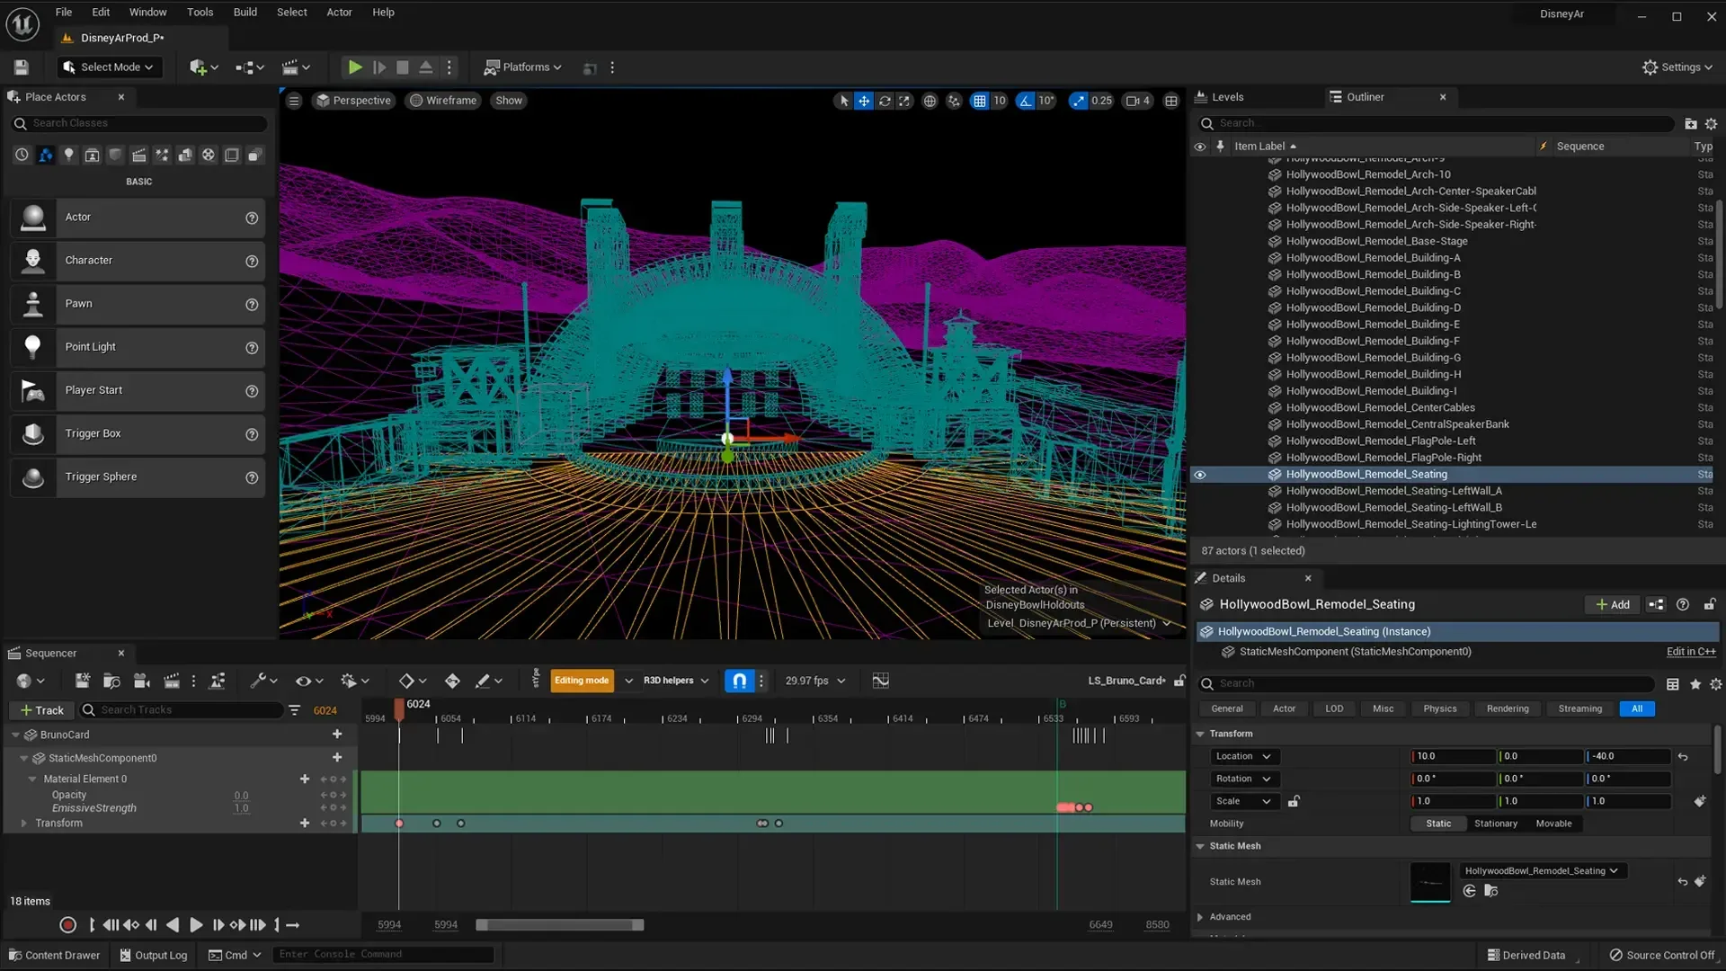Open the Build menu

coord(245,13)
